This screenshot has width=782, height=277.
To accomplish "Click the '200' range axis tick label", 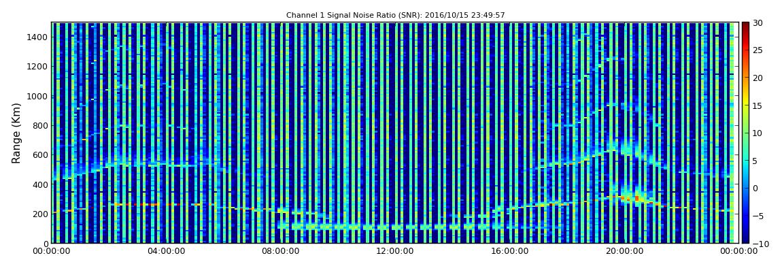I will pos(39,214).
